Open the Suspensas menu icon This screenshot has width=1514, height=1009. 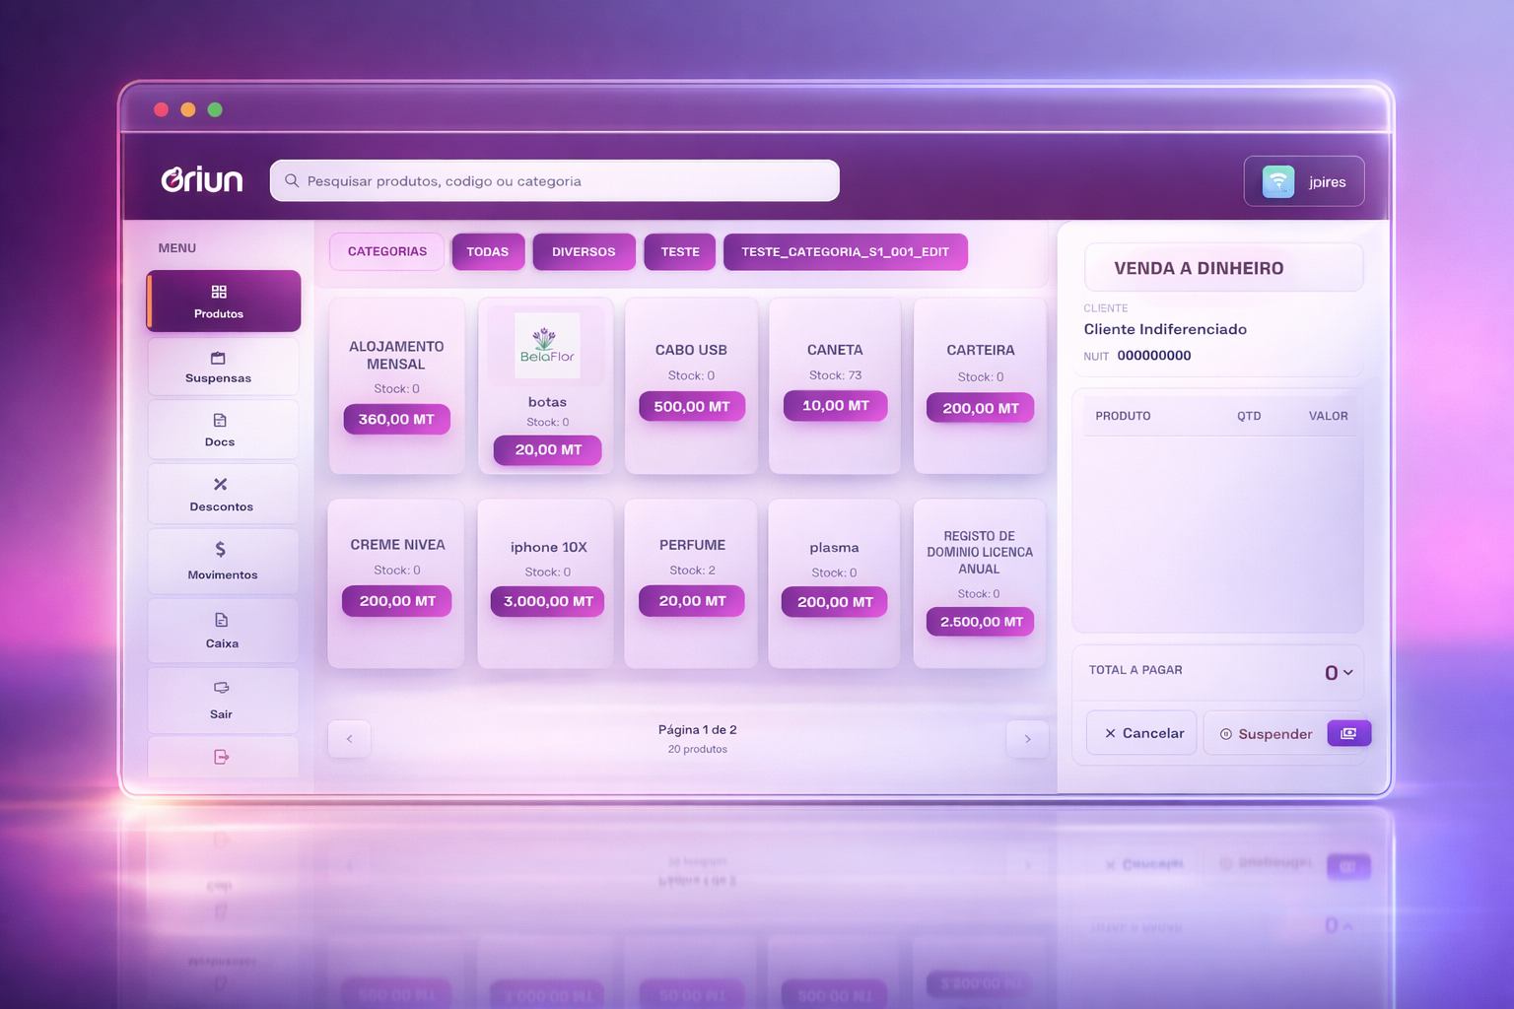(x=218, y=358)
